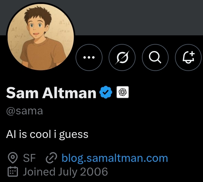Click the SF location text
The height and width of the screenshot is (182, 203).
[x=29, y=158]
